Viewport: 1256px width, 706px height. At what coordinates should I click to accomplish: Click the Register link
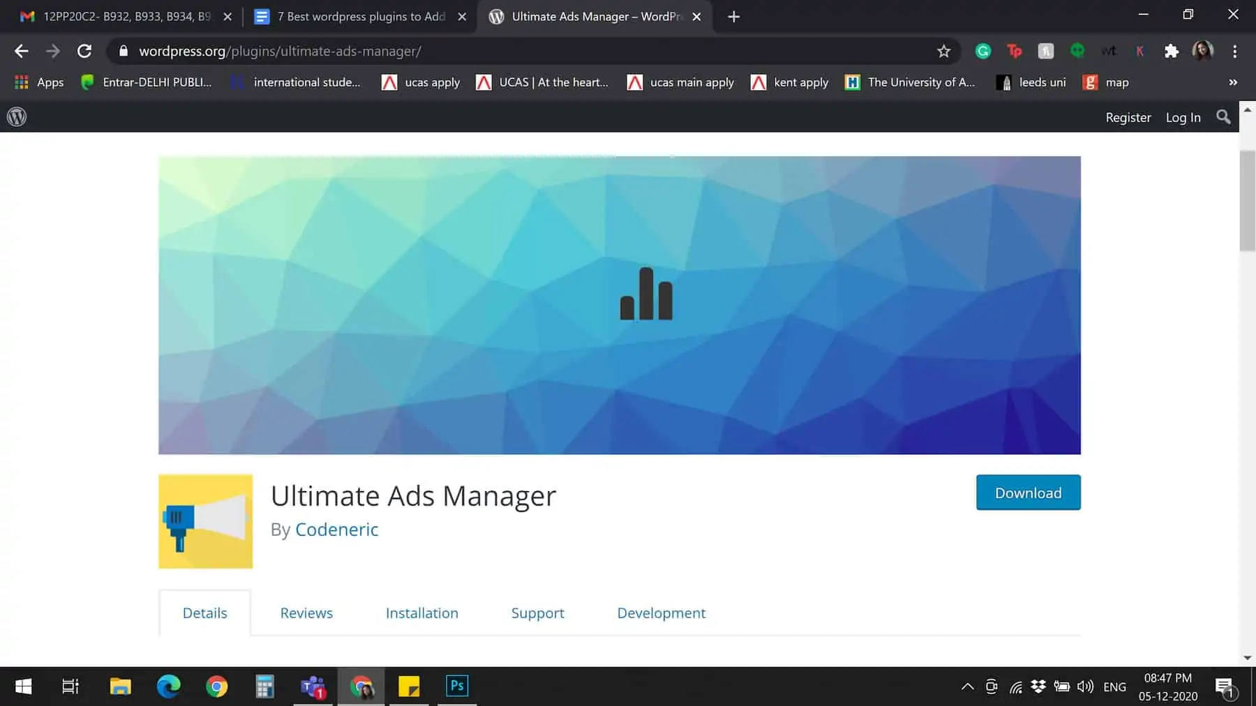tap(1128, 117)
